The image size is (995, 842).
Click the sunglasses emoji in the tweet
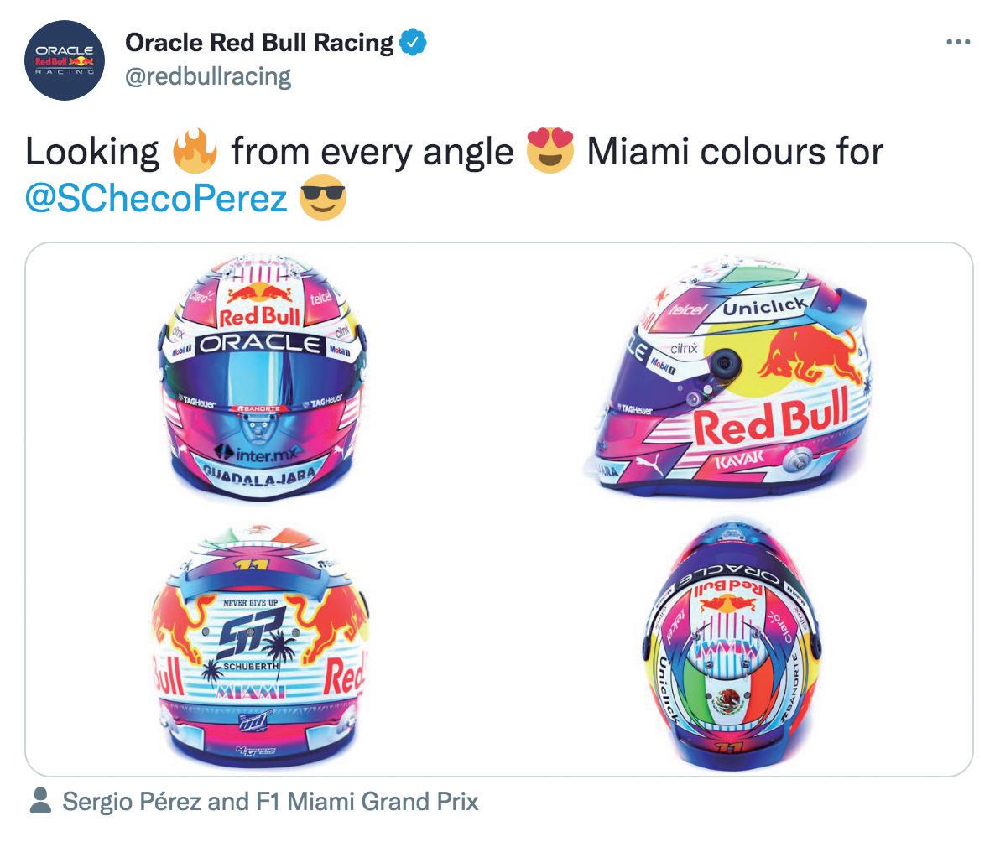(x=323, y=199)
